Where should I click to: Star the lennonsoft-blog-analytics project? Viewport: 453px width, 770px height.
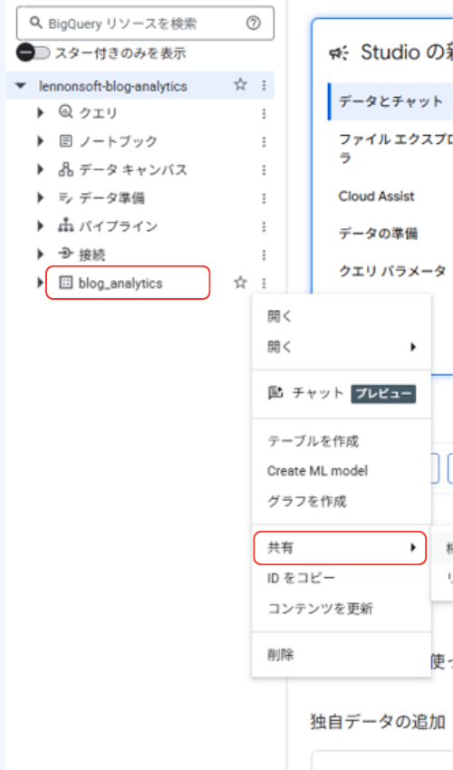coord(240,85)
